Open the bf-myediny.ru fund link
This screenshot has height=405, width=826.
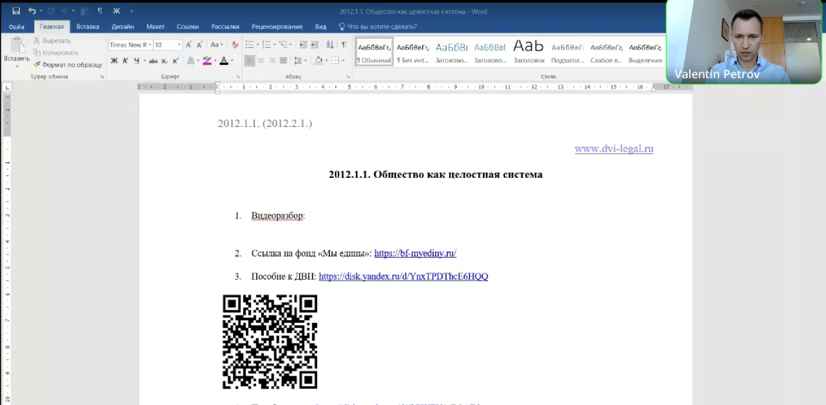click(x=415, y=253)
